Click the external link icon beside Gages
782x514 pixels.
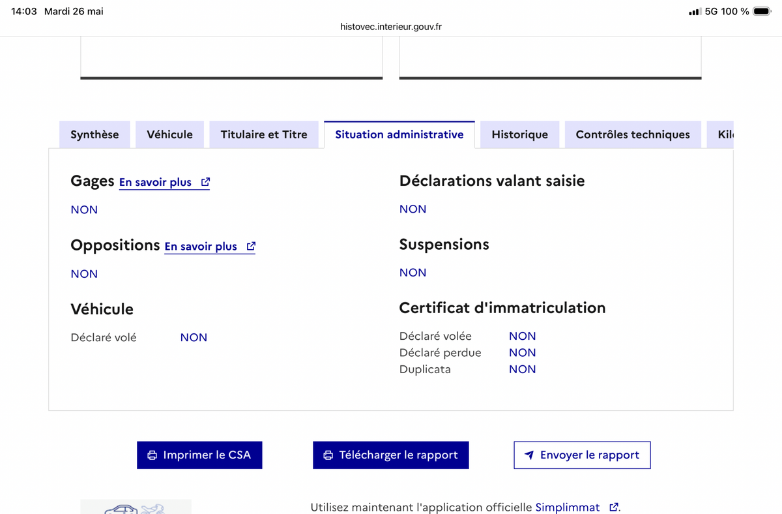click(x=205, y=182)
